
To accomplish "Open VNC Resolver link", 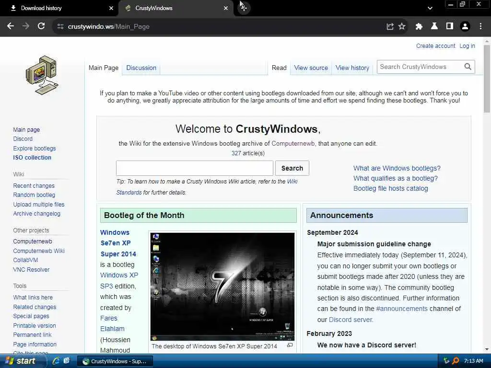I will (x=31, y=269).
